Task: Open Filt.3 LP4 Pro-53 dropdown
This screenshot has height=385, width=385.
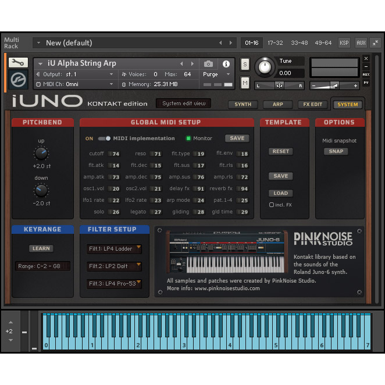Action: [114, 284]
